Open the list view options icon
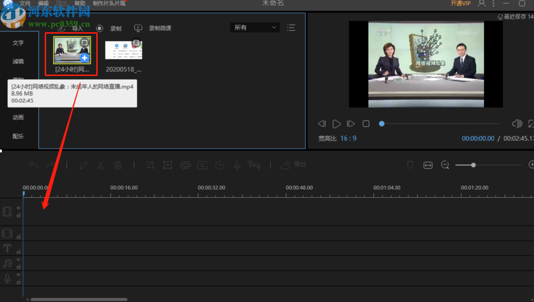 point(291,28)
